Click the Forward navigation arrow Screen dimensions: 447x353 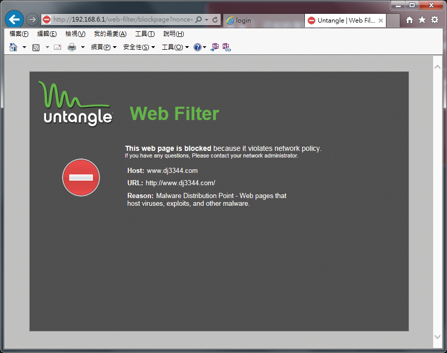tap(32, 19)
